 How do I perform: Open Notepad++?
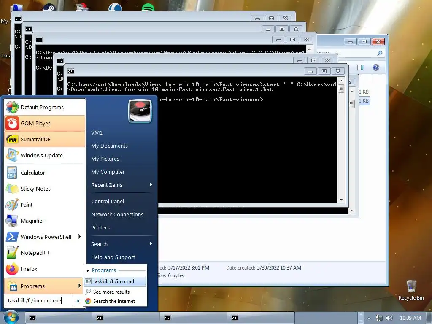point(45,253)
